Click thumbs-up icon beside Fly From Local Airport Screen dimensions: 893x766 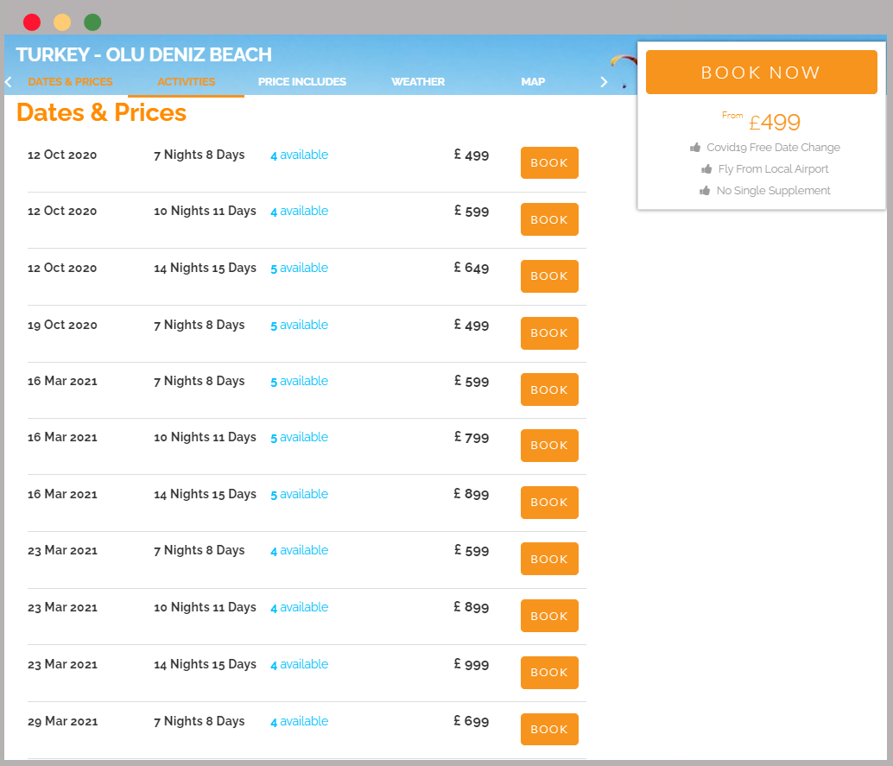pos(706,169)
